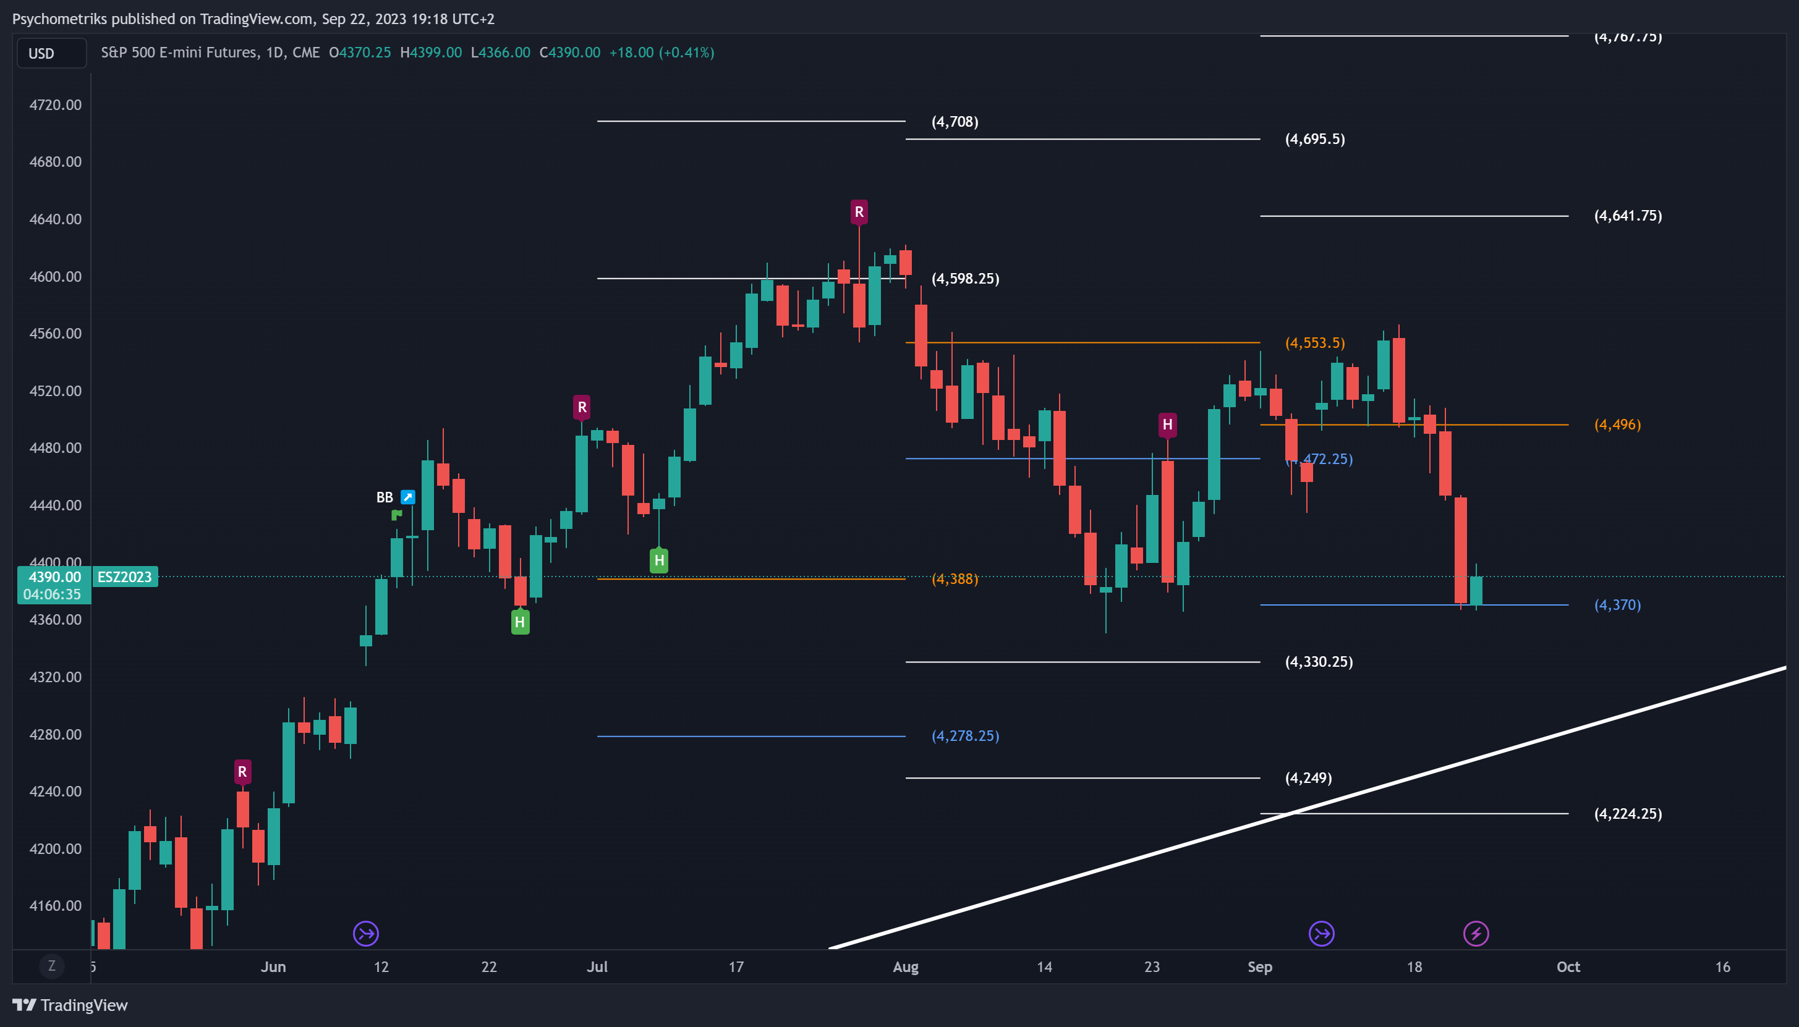This screenshot has width=1799, height=1027.
Task: Click the 04:06:35 bar countdown timer
Action: pos(52,594)
